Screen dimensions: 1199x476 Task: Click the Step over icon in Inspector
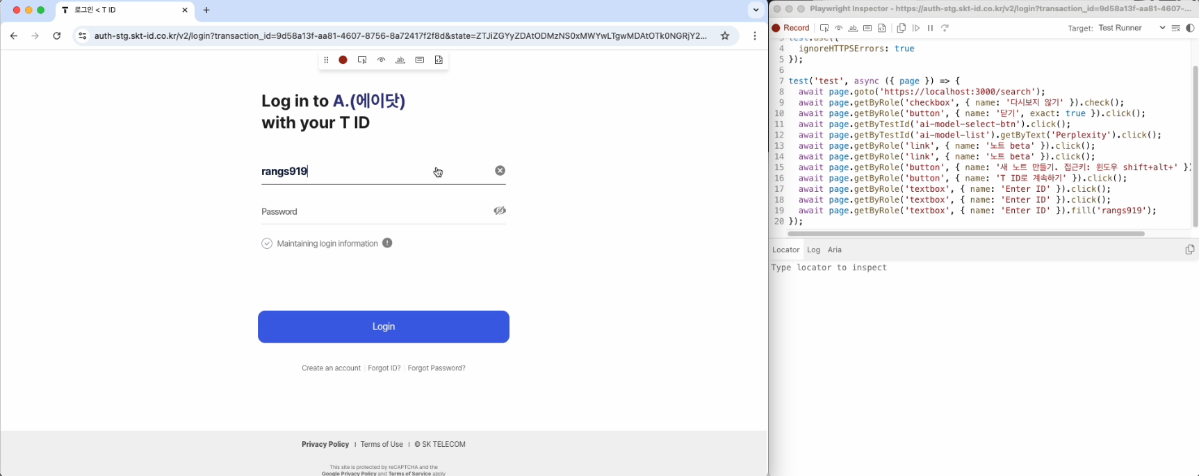pyautogui.click(x=945, y=28)
